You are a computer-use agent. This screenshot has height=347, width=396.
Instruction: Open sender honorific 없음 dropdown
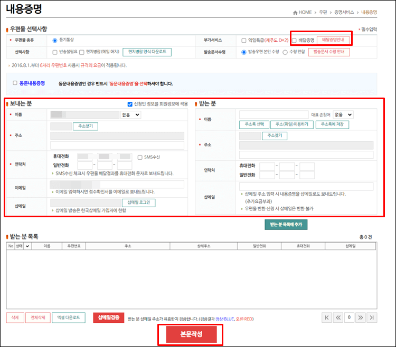130,115
